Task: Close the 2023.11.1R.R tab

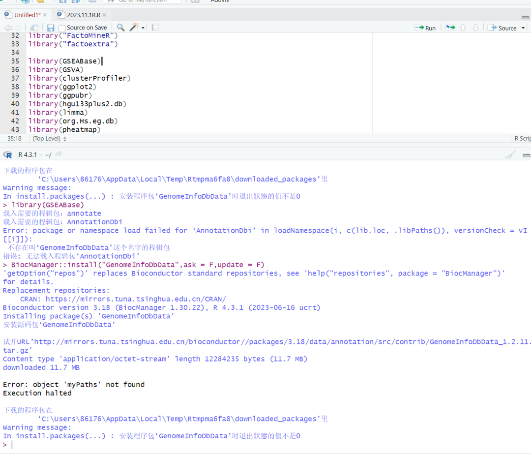Action: point(104,15)
